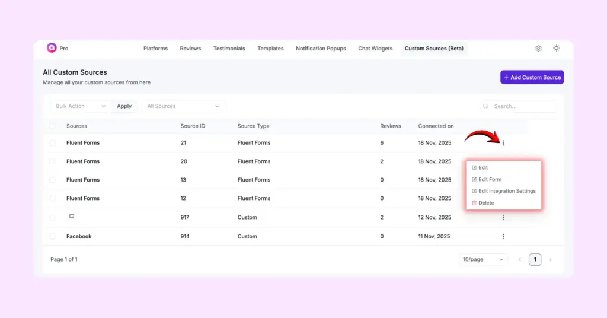607x318 pixels.
Task: Click the Source ID 914 cell
Action: [185, 236]
